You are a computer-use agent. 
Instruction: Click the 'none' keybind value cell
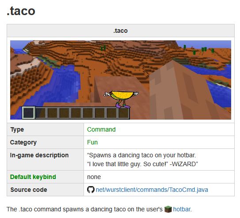(159, 177)
